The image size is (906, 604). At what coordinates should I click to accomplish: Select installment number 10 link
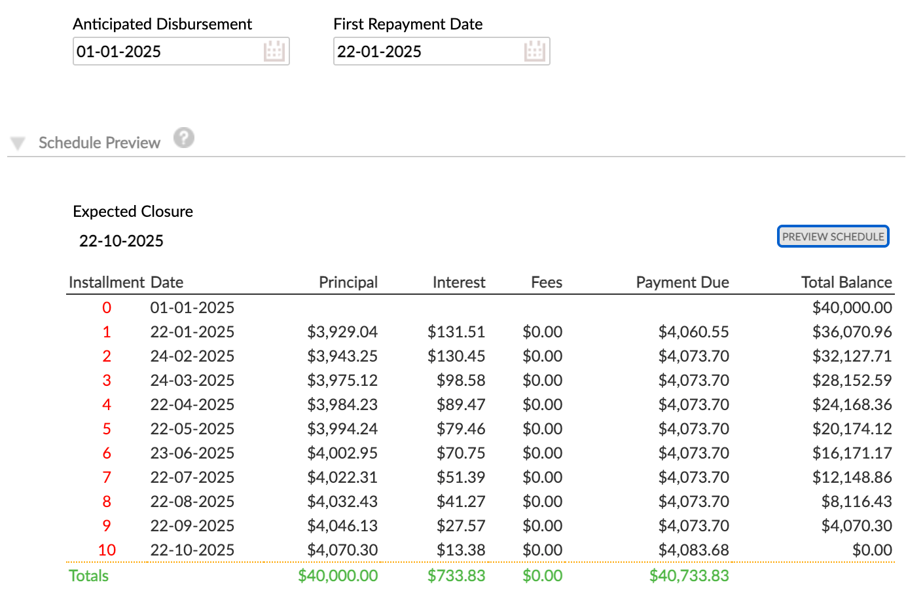coord(107,550)
